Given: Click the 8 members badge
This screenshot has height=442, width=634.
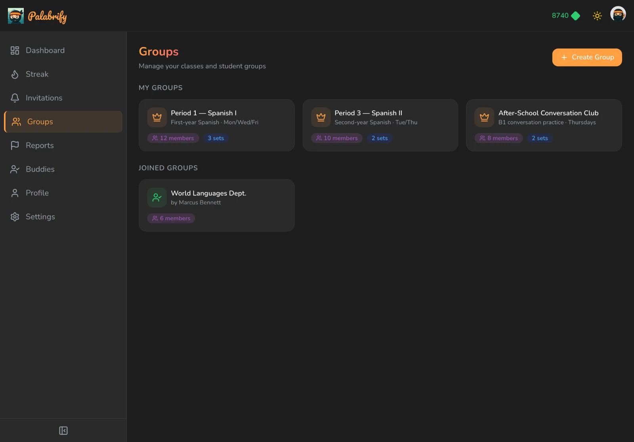Looking at the screenshot, I should pyautogui.click(x=499, y=138).
